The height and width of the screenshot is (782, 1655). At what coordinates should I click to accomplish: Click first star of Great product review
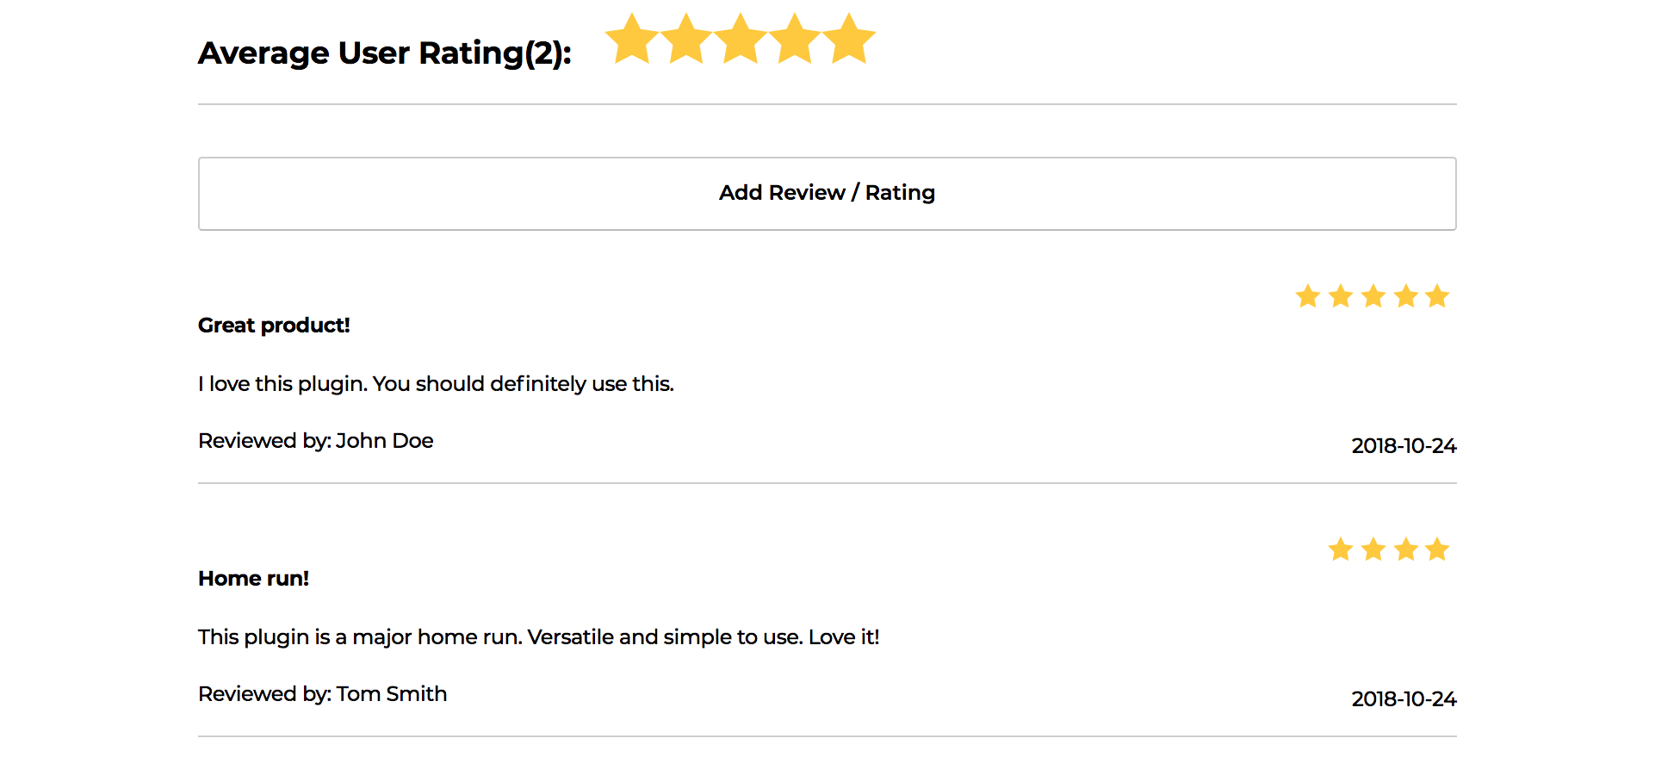click(1308, 296)
